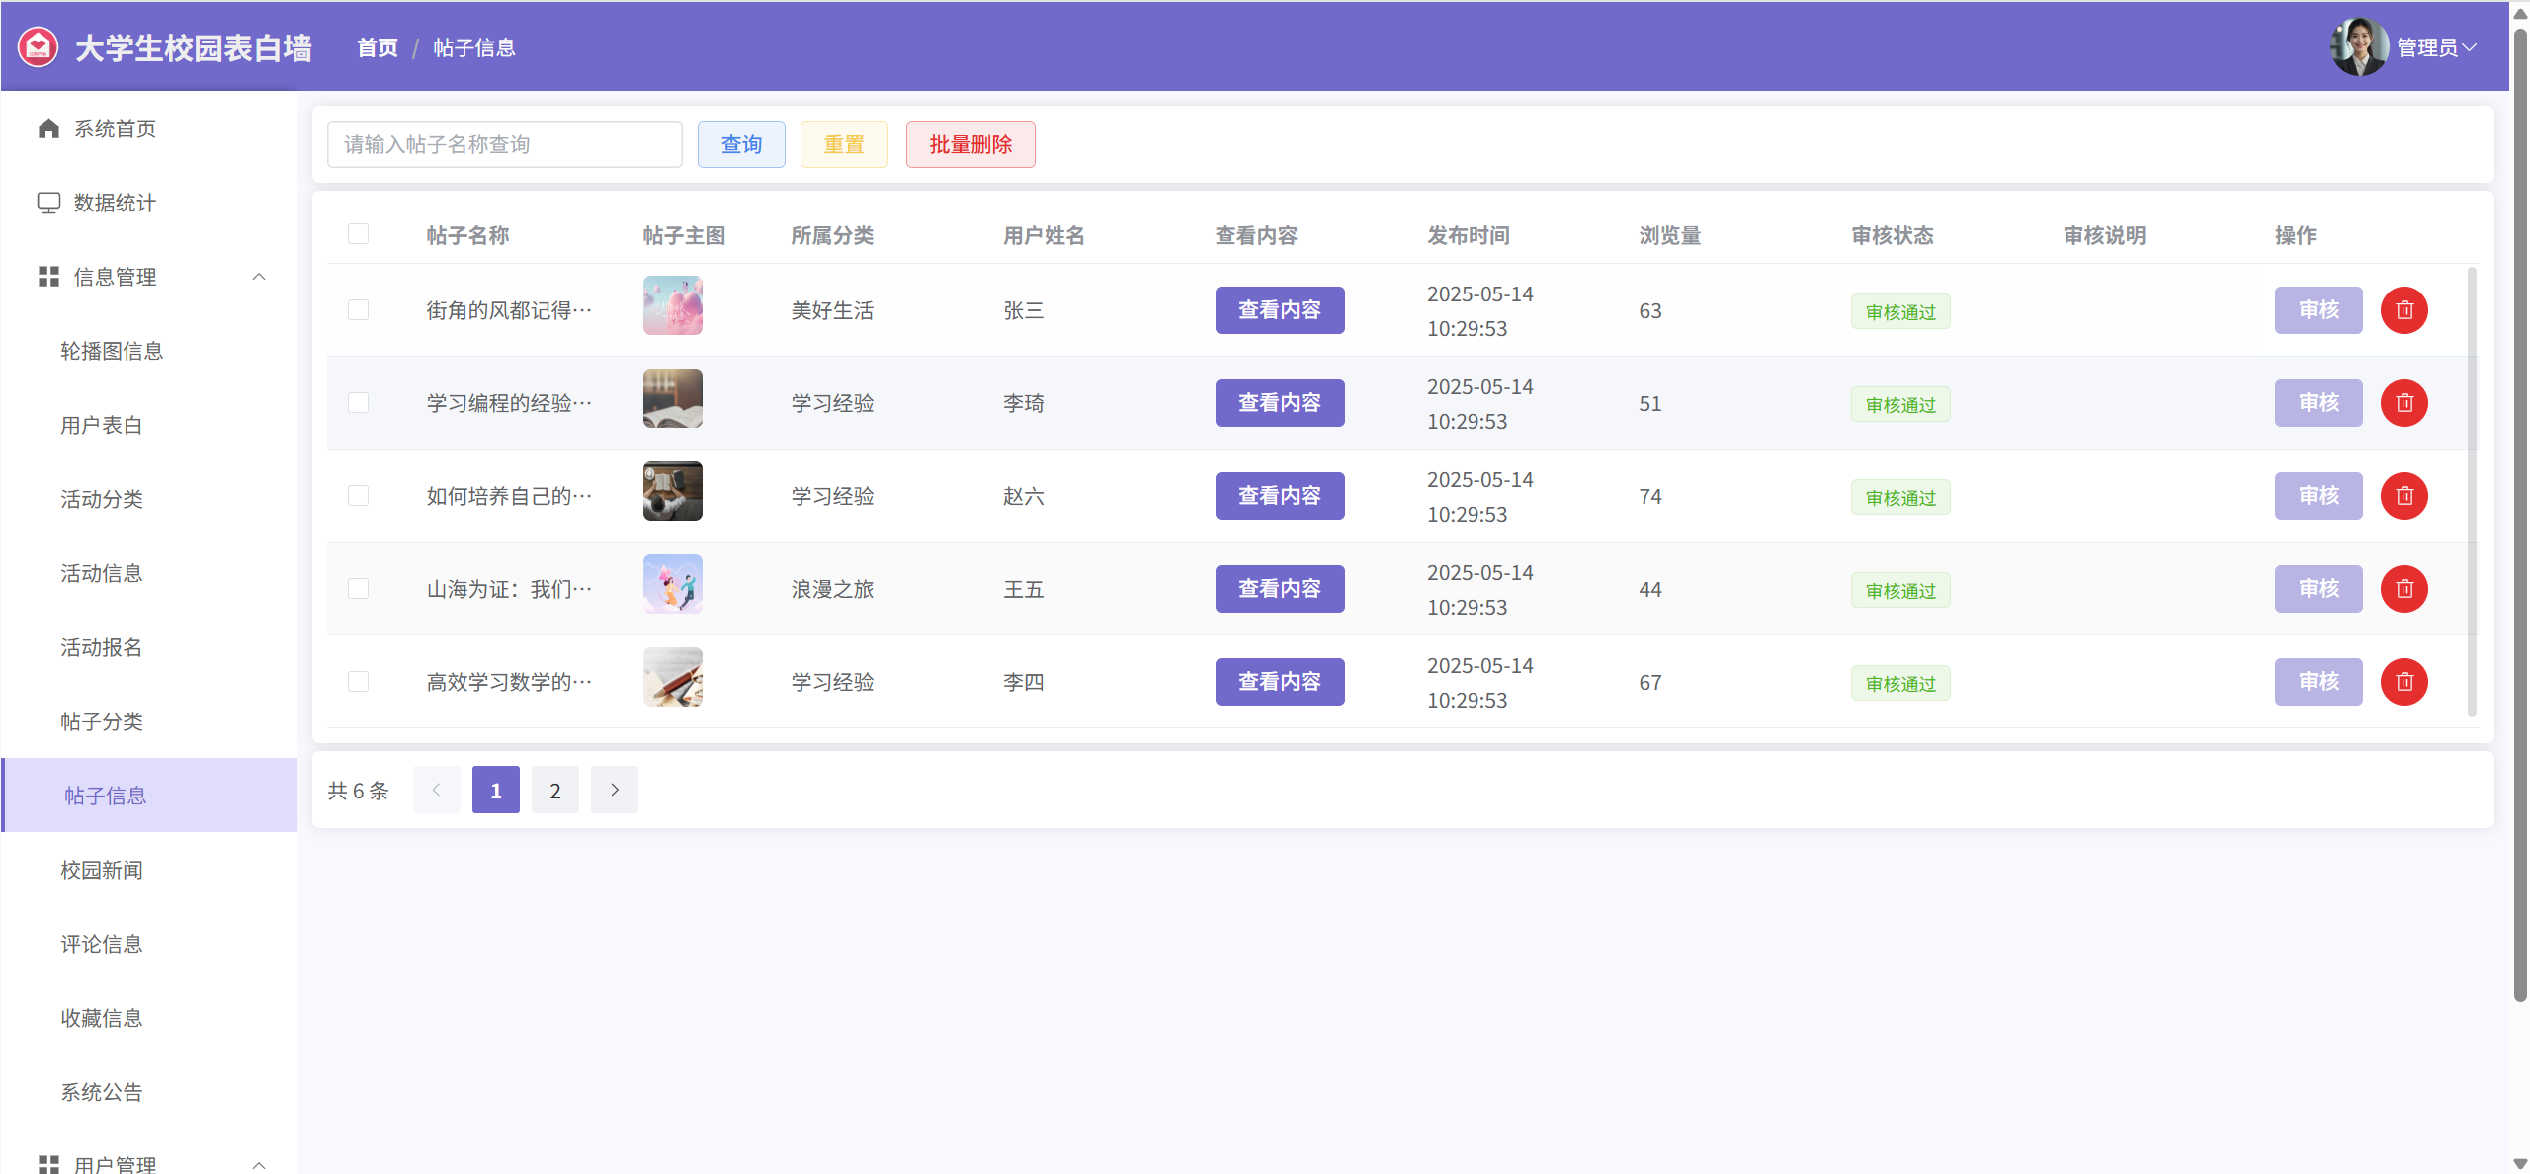Click the 数据统计 monitor icon
Viewport: 2530px width, 1174px height.
point(48,203)
